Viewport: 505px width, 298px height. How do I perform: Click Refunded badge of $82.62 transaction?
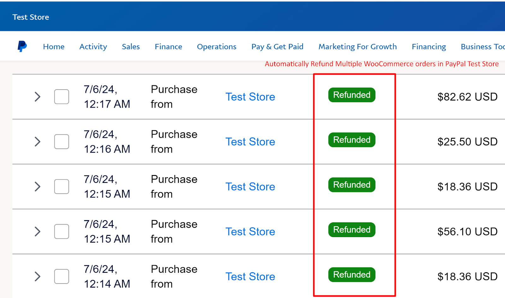[352, 95]
